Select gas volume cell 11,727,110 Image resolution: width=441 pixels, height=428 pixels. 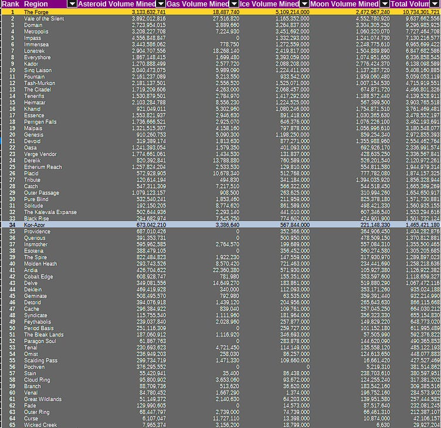(x=226, y=419)
